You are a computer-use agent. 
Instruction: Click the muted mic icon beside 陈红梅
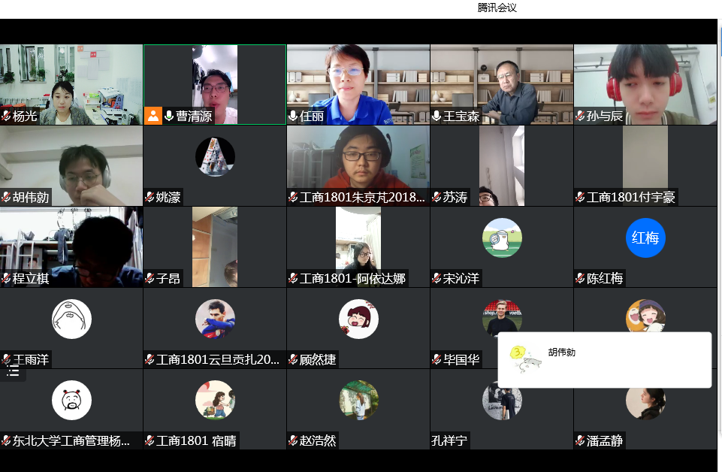click(x=581, y=279)
